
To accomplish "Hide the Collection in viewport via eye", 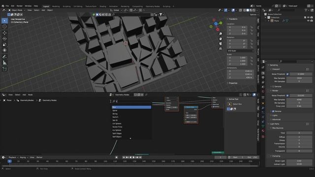I will (309, 18).
